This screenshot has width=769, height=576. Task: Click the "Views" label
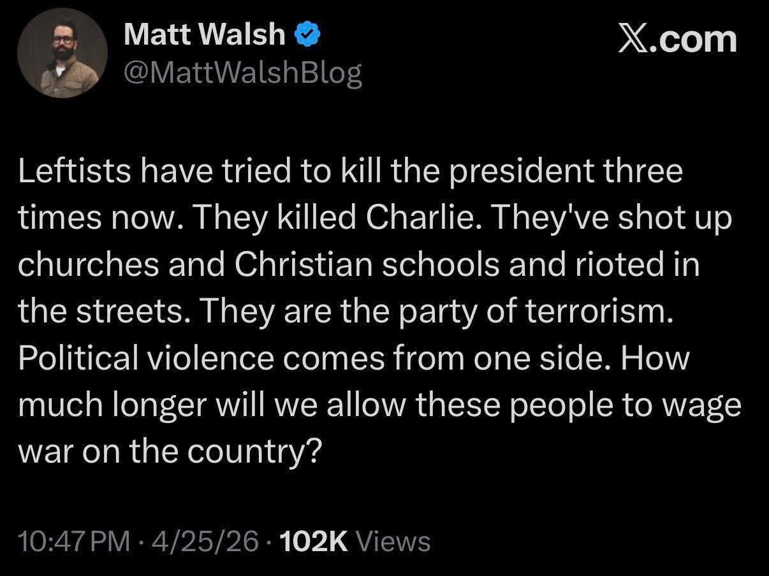392,542
